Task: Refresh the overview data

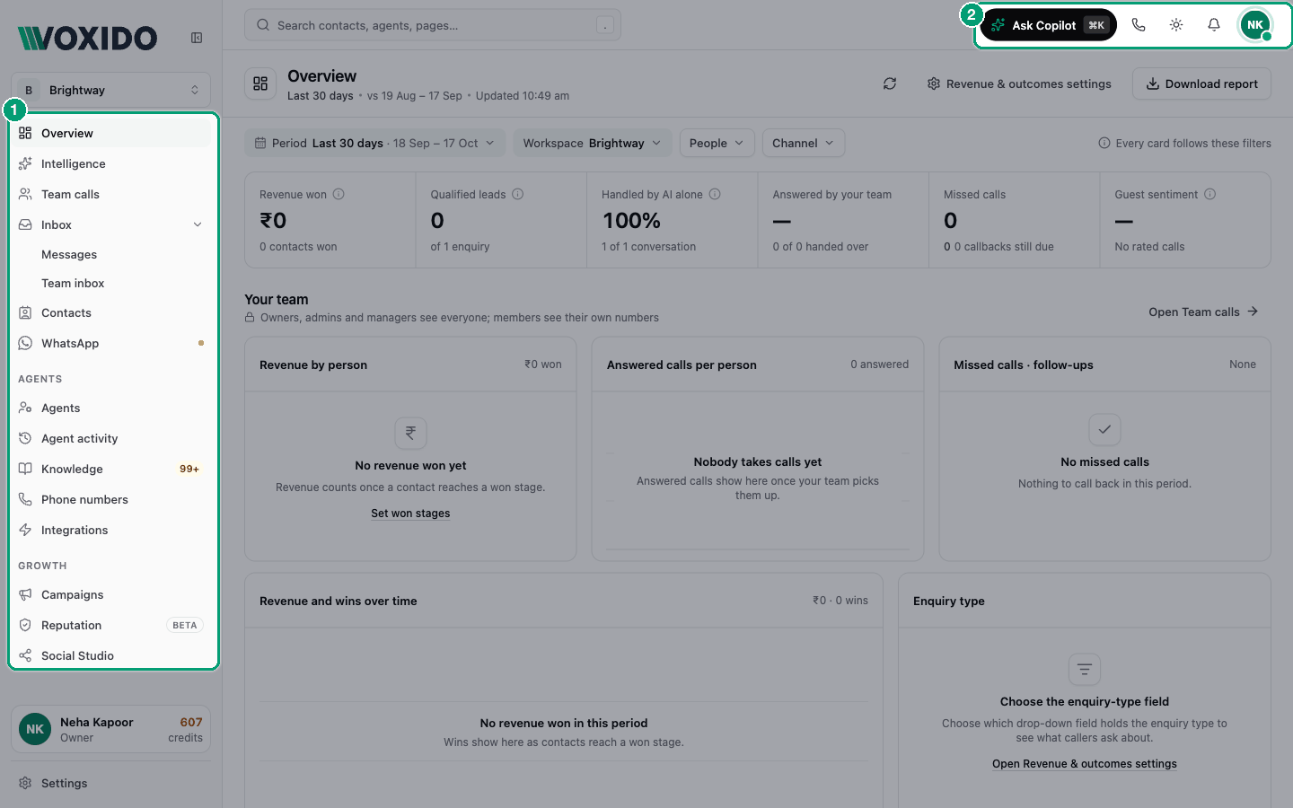Action: tap(890, 83)
